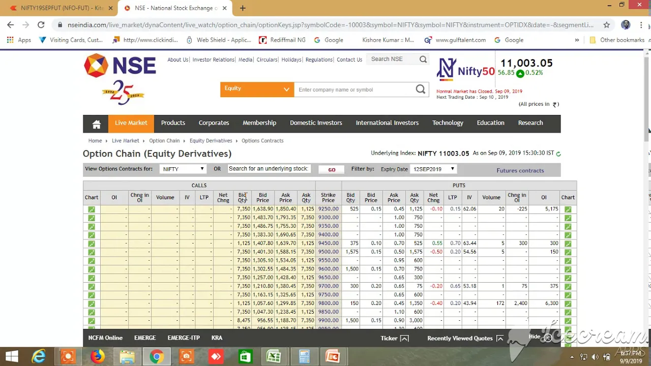The height and width of the screenshot is (366, 651).
Task: Open calls chart icon for strike 9700.00
Action: coord(92,286)
